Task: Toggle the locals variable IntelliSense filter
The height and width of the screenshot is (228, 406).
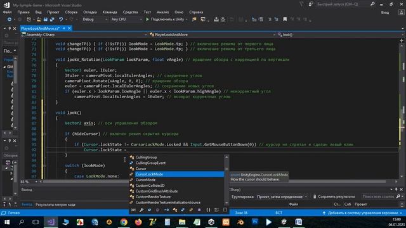Action: click(133, 210)
